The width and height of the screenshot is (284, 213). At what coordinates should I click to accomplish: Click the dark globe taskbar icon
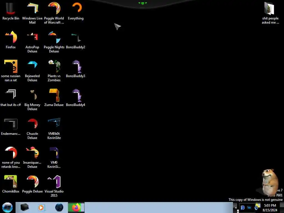[59, 207]
